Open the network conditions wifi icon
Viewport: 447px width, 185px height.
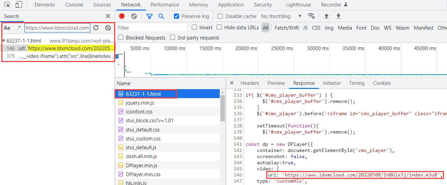(311, 16)
